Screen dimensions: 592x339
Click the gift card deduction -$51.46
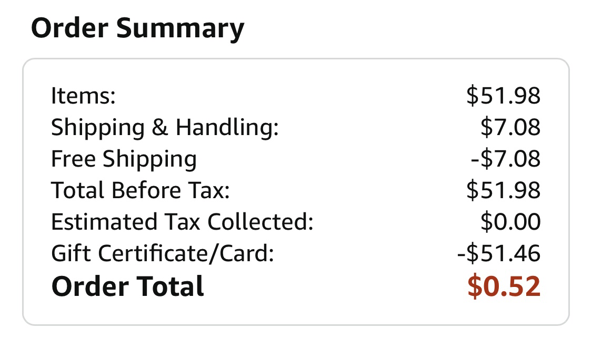[498, 254]
